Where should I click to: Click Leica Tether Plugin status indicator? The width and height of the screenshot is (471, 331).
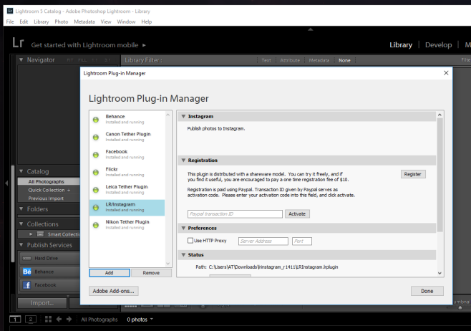96,190
